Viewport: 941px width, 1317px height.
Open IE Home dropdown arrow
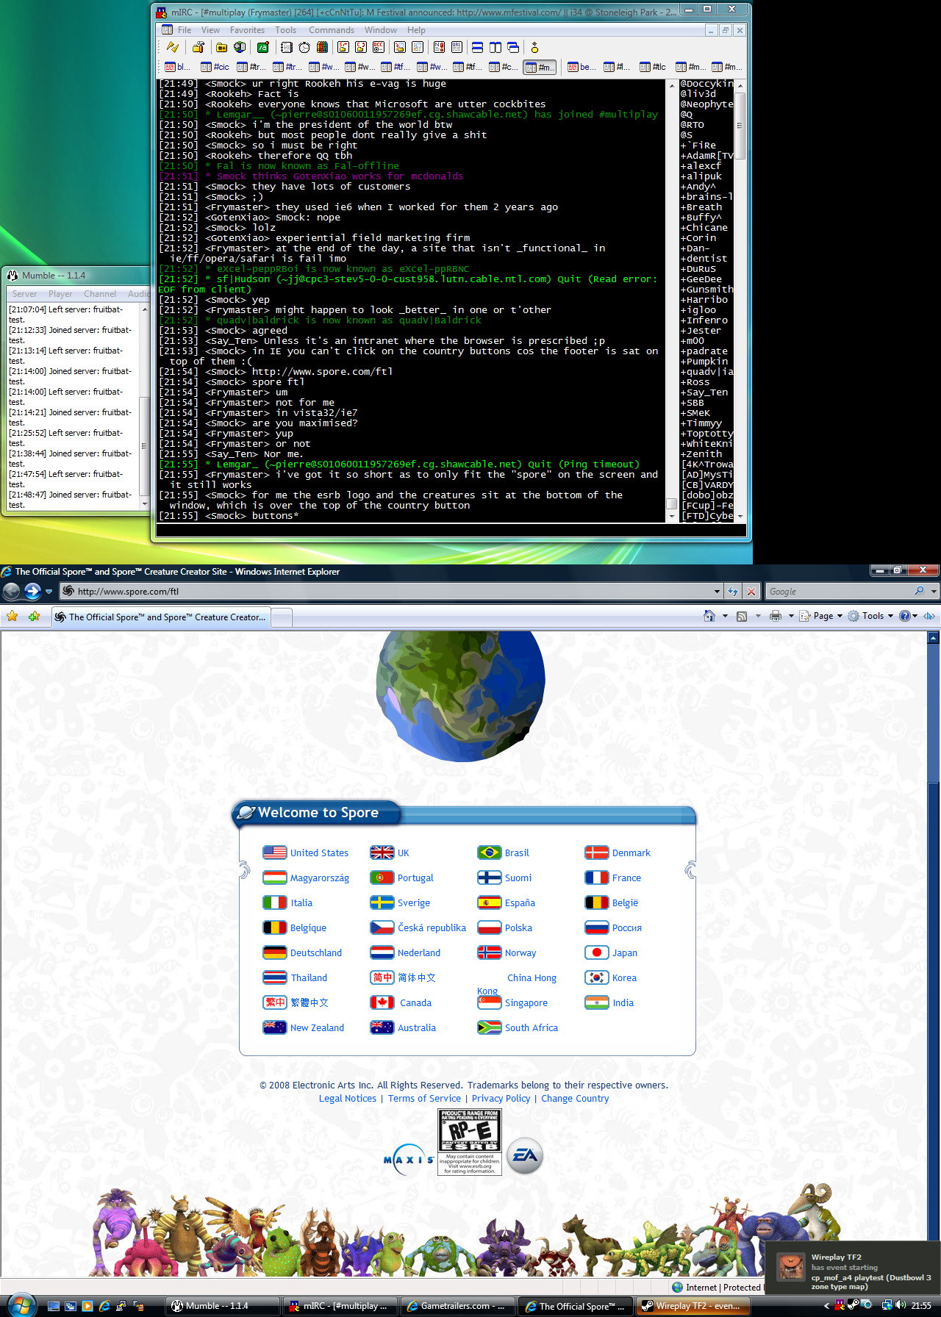click(x=725, y=616)
